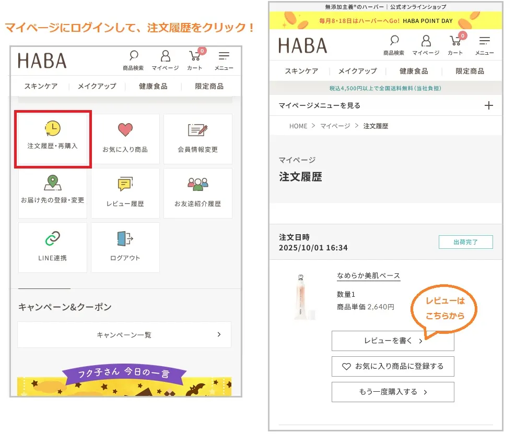Open the cart icon on the 注文履歴 page header
This screenshot has width=527, height=446.
tap(455, 44)
